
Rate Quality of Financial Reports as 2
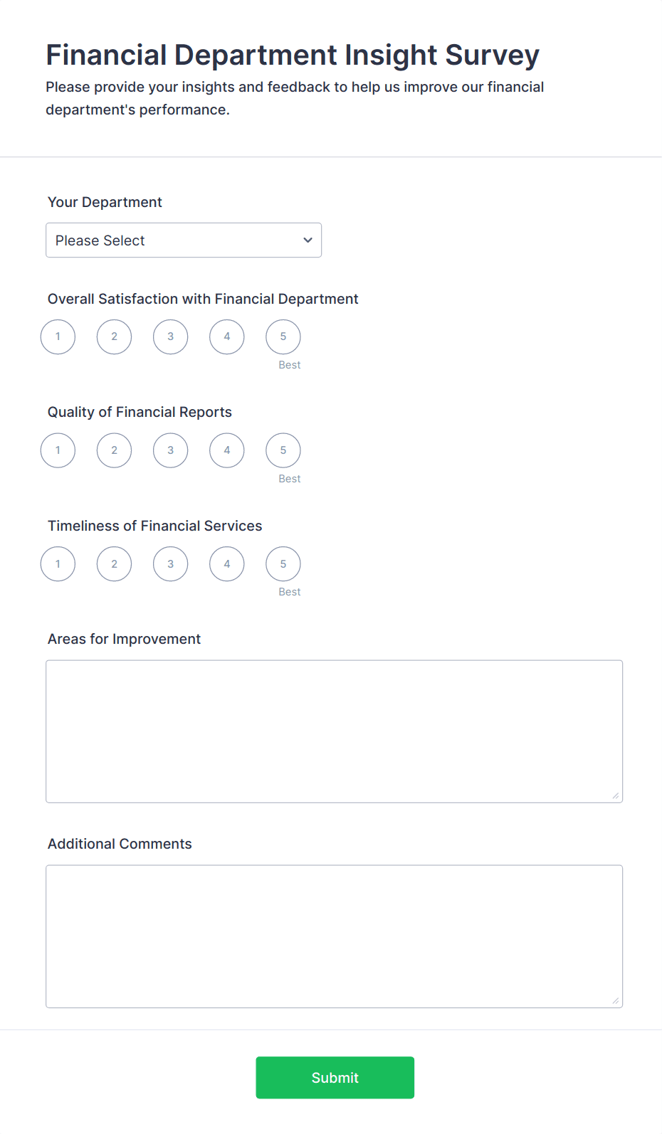114,450
